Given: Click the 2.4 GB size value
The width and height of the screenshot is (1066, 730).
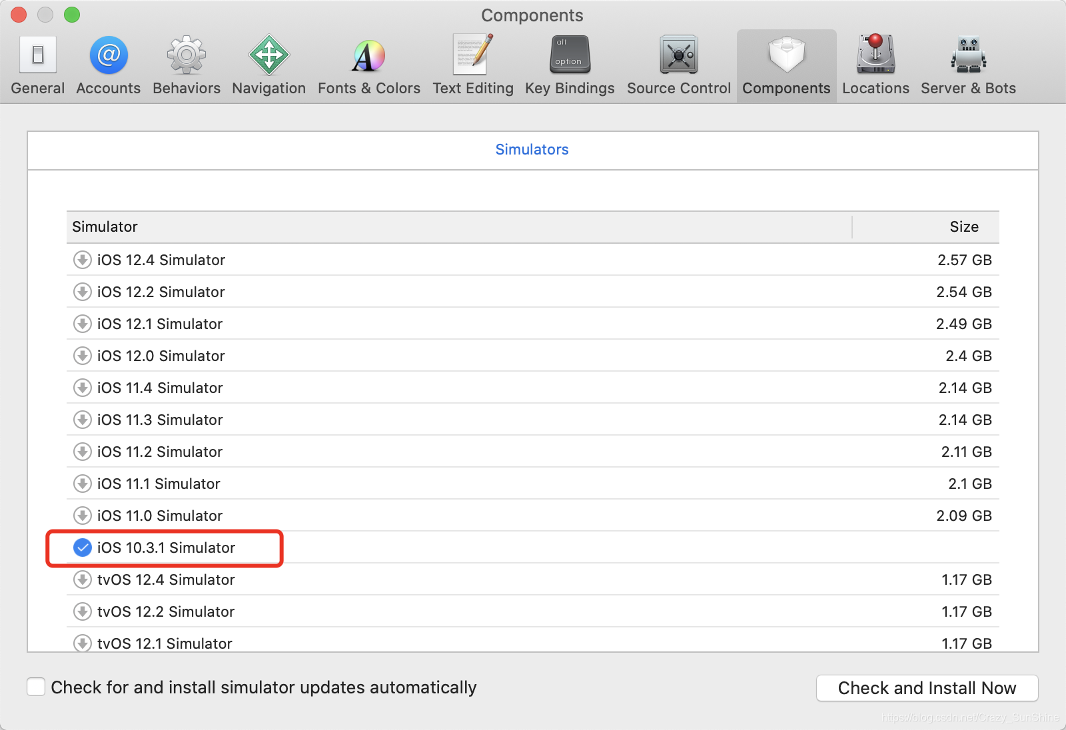Looking at the screenshot, I should pyautogui.click(x=969, y=356).
